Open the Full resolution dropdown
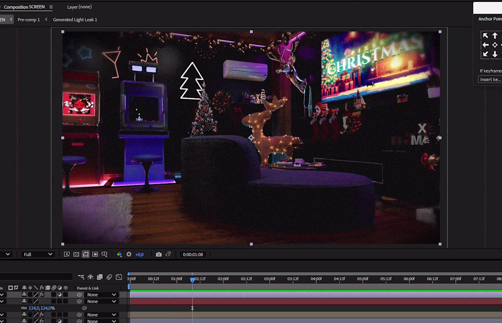The image size is (502, 323). click(x=37, y=254)
